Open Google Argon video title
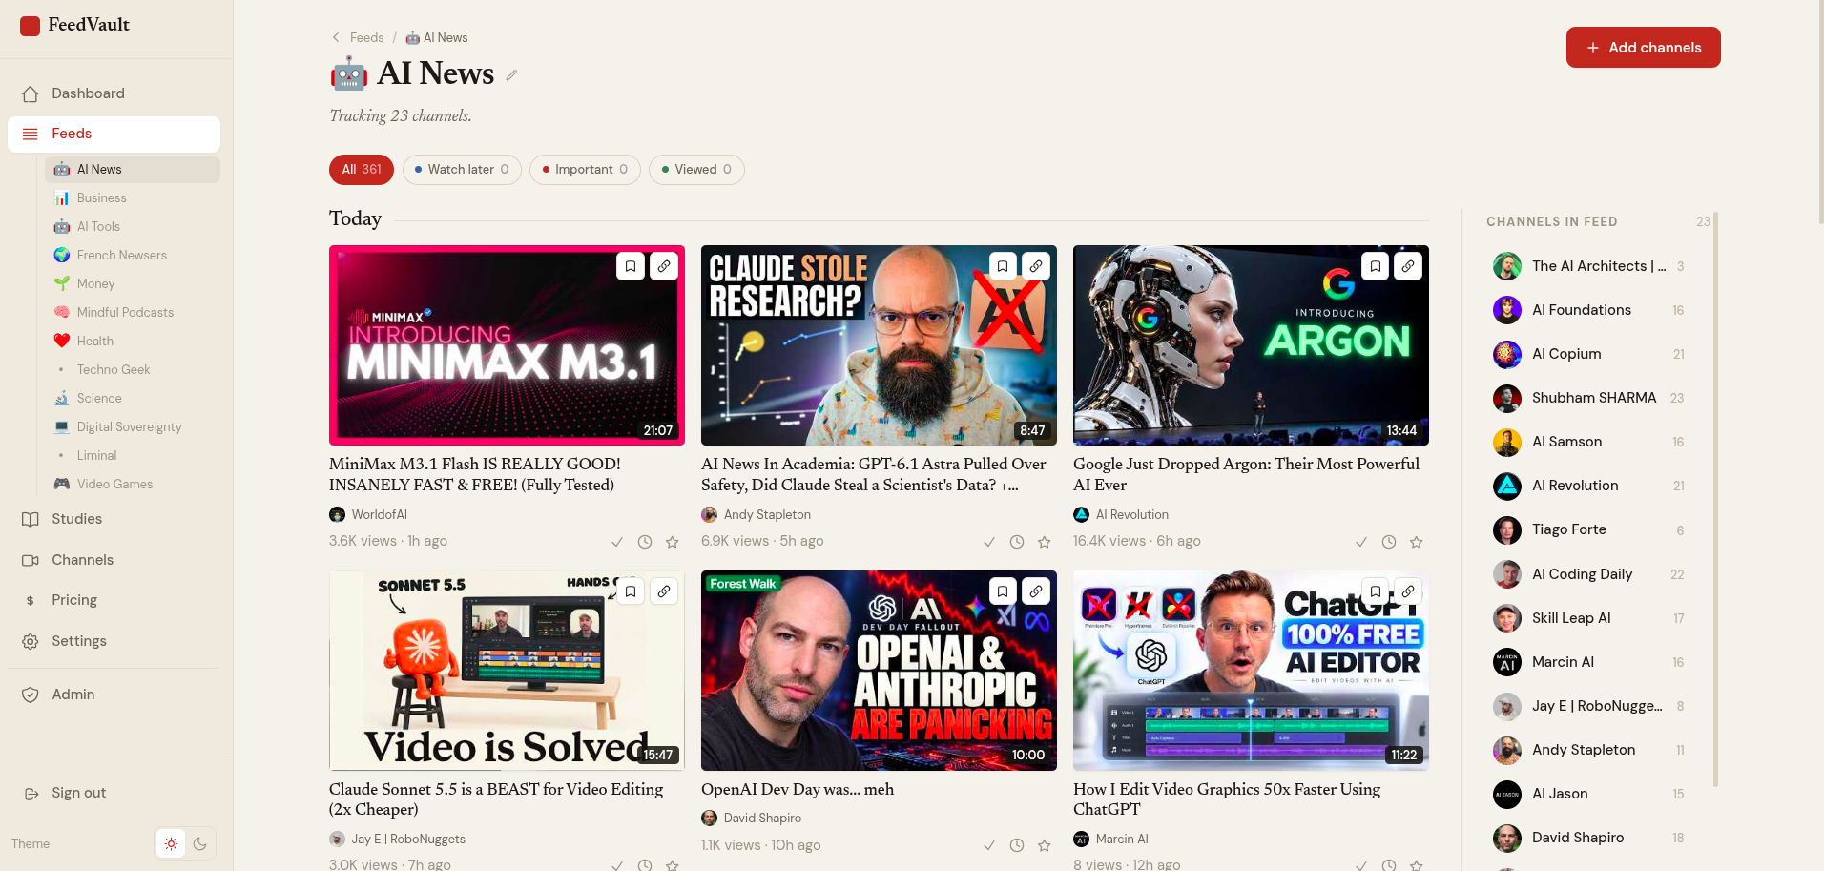This screenshot has width=1824, height=871. click(1246, 474)
